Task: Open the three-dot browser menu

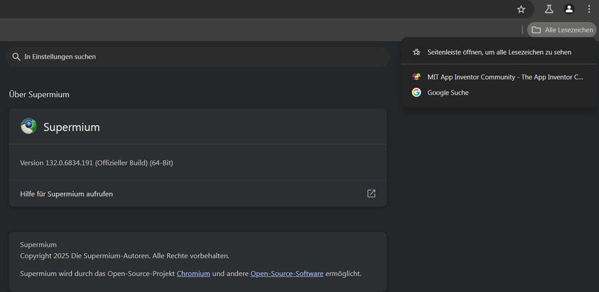Action: [x=589, y=9]
